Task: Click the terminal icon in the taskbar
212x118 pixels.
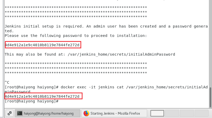Action: (x=20, y=113)
